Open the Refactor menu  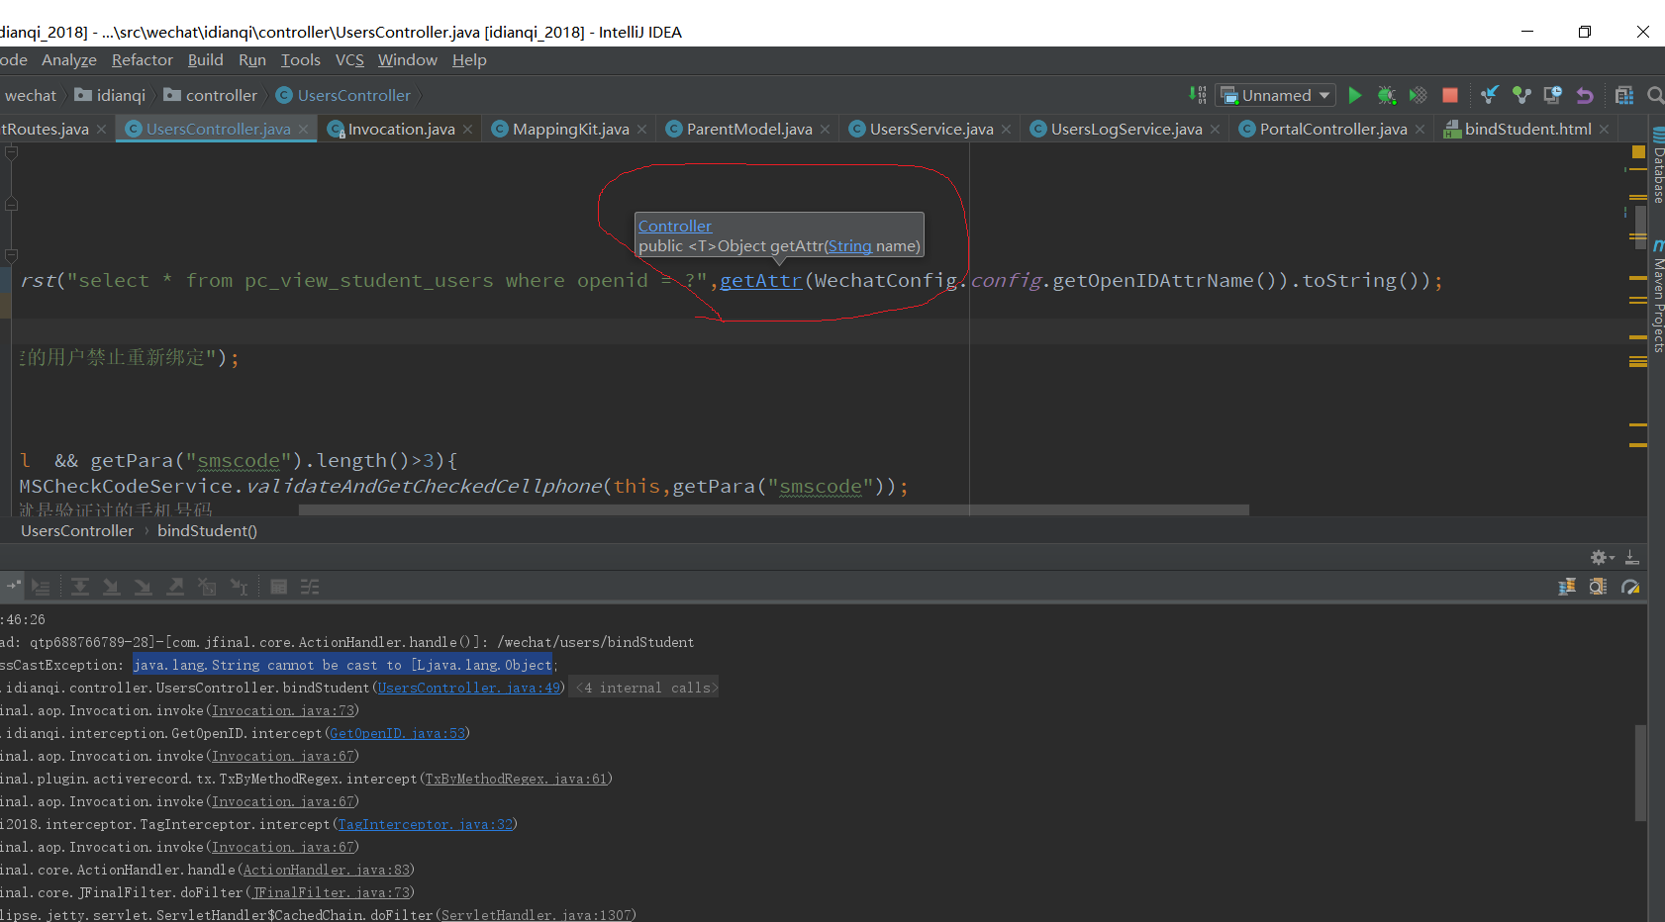143,60
